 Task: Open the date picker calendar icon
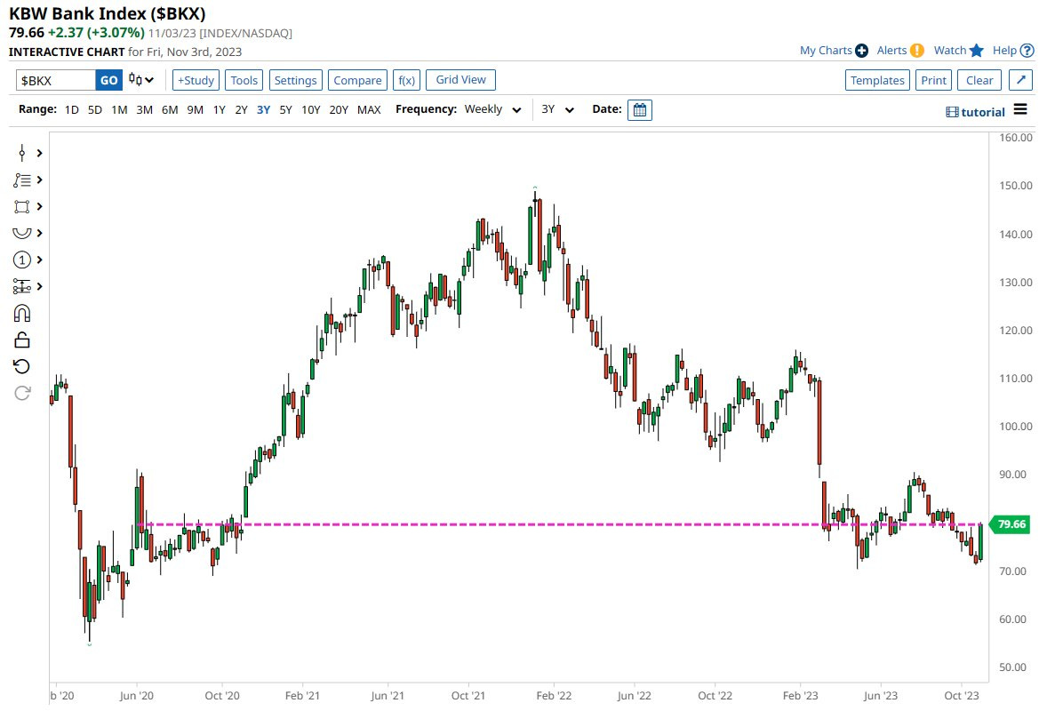[x=639, y=109]
